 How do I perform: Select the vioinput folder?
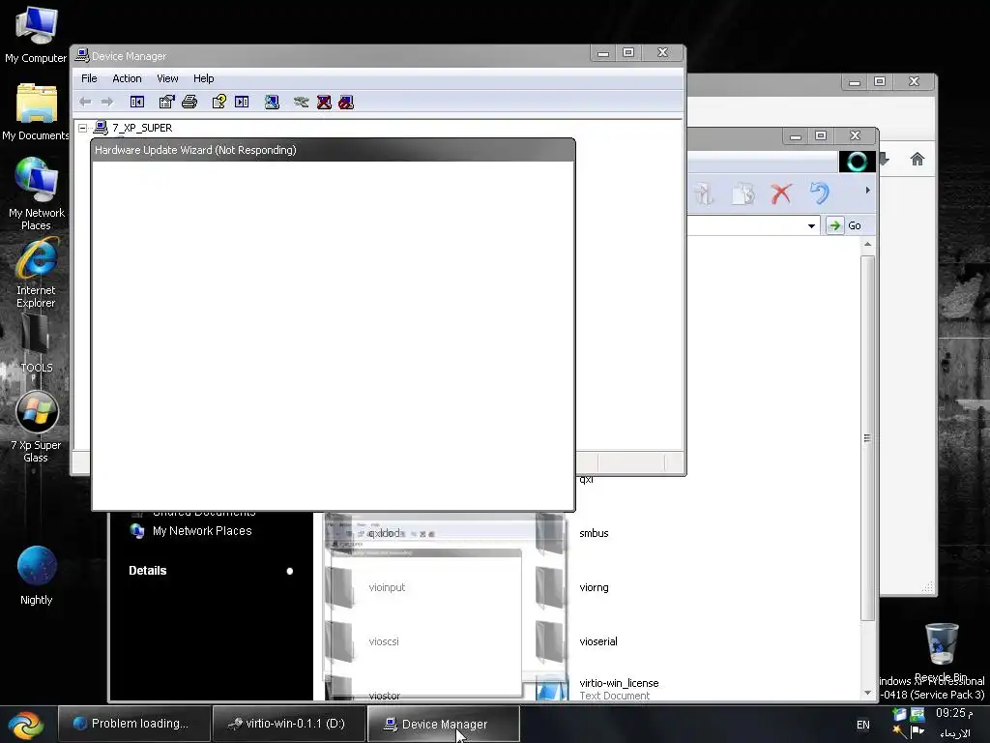pos(387,587)
